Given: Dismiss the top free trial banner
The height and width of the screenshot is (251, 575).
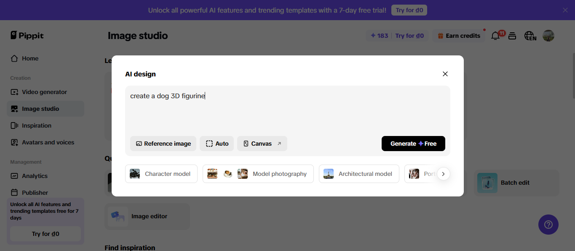Looking at the screenshot, I should coord(565,10).
